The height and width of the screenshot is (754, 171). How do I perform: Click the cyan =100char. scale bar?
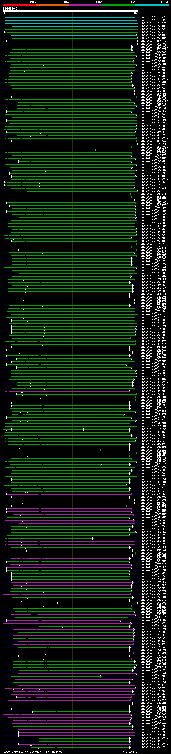[119, 752]
